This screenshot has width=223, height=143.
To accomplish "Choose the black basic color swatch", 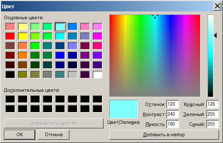I will [x=10, y=74].
